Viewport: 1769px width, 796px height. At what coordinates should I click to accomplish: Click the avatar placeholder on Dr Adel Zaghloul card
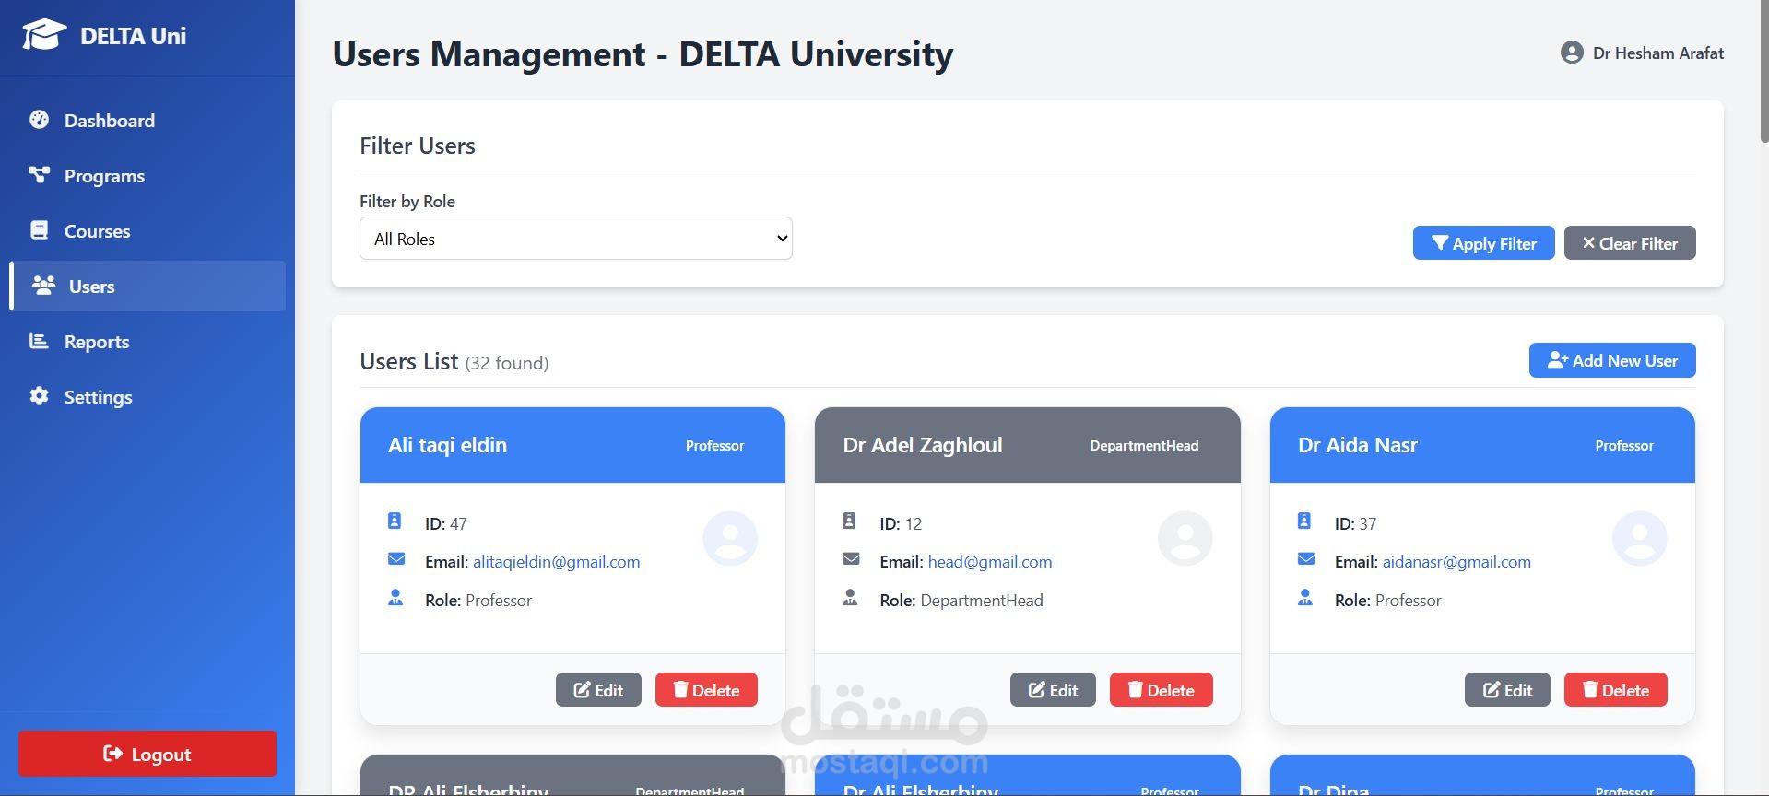1185,538
